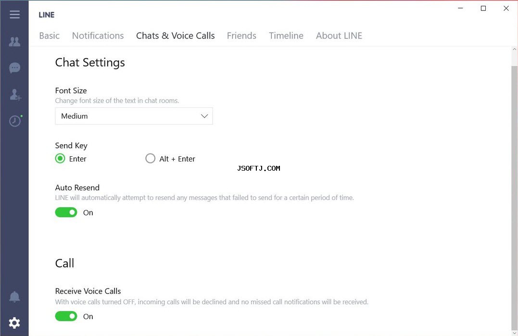Switch to the Notifications tab

(x=98, y=36)
